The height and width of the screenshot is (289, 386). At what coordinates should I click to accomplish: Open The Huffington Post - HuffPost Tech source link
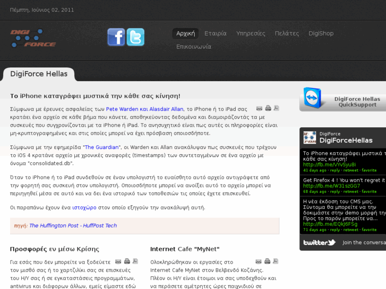pos(73,225)
